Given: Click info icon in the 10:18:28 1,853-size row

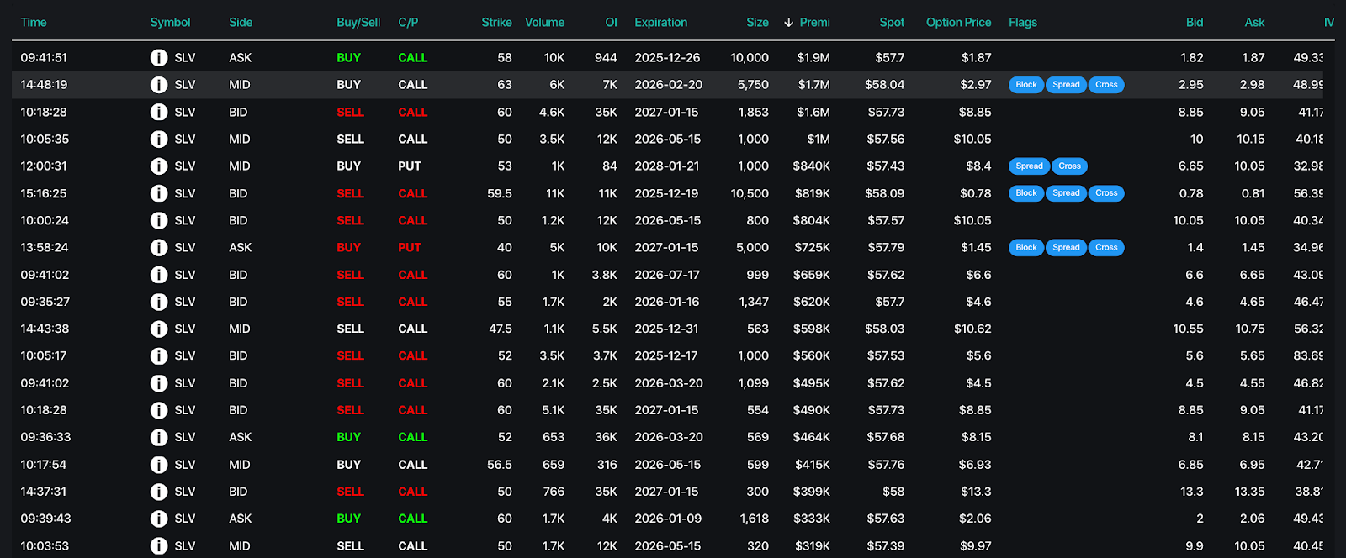Looking at the screenshot, I should click(158, 112).
